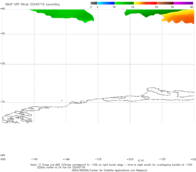Screen dimensions: 196x172
Task: Click the color bar label '34'
Action: pyautogui.click(x=133, y=7)
